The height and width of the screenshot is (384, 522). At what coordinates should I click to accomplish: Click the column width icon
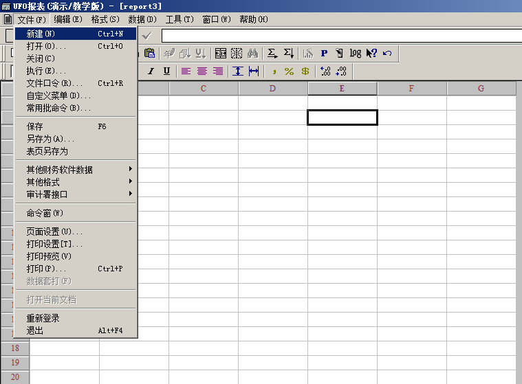(254, 71)
